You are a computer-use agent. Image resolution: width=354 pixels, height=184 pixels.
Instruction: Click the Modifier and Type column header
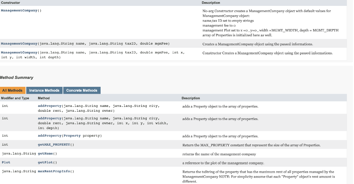coord(15,98)
